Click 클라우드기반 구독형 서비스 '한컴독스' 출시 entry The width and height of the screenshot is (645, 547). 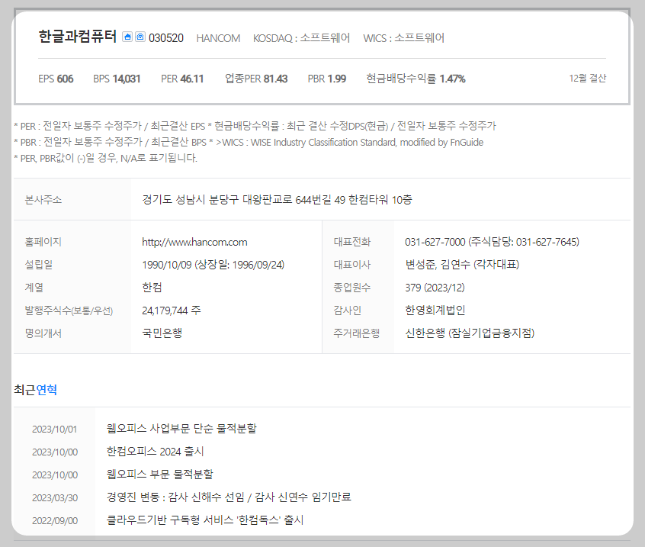coord(205,520)
